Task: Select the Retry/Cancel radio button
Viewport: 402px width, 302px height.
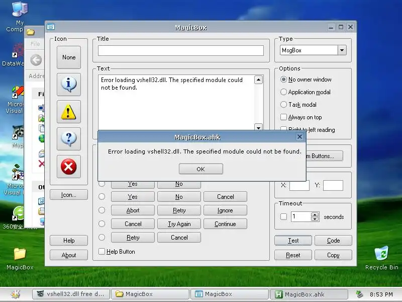Action: pos(102,237)
